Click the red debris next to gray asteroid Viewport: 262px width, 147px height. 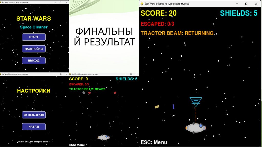click(x=89, y=93)
